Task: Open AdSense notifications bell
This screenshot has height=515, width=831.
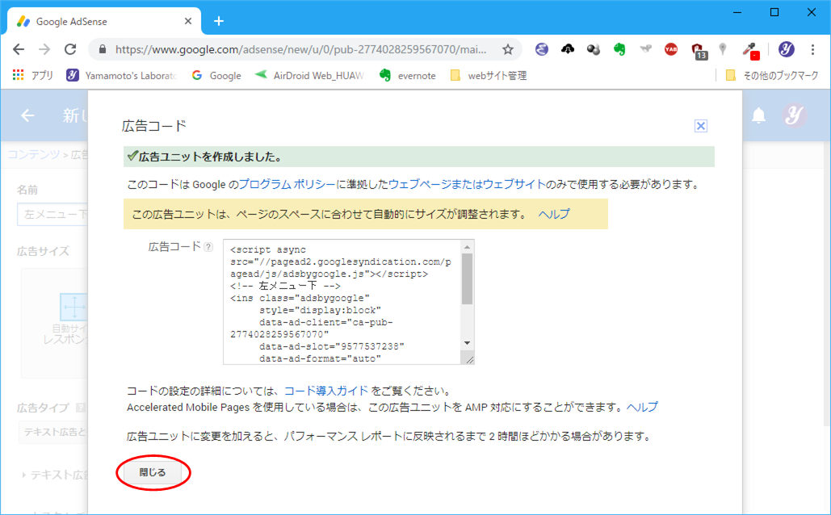Action: tap(759, 115)
